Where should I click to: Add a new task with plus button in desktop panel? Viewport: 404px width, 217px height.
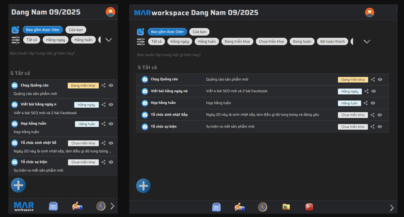tap(143, 186)
